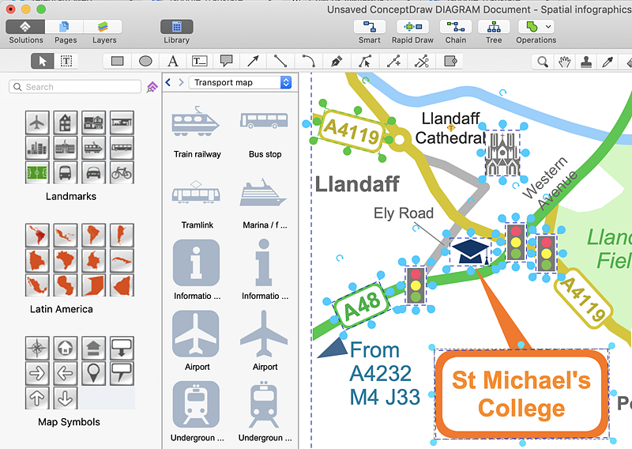The image size is (632, 449).
Task: Open the Latin America library thumbnail
Action: (x=80, y=260)
